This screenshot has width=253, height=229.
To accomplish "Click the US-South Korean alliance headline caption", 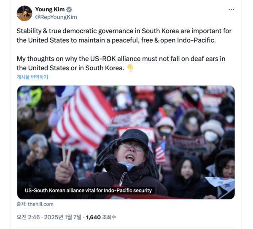I will click(x=88, y=191).
